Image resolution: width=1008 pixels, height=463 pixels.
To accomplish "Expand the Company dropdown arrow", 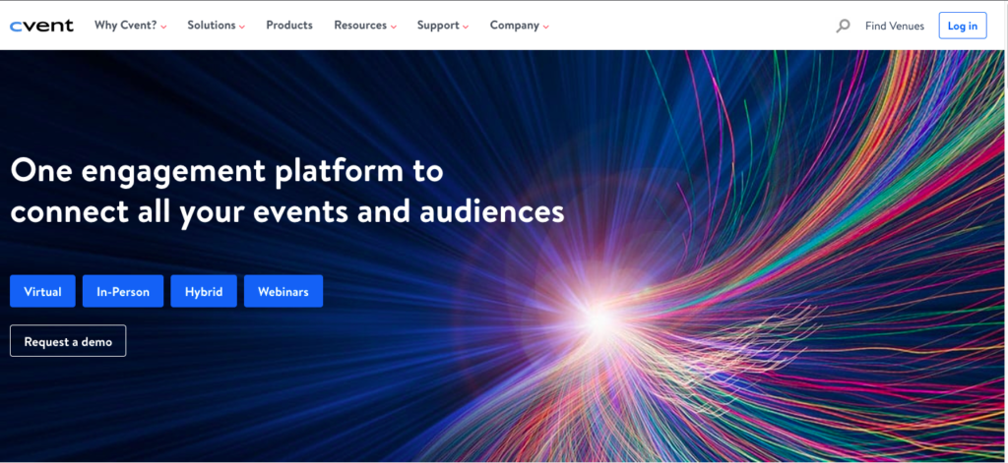I will click(x=545, y=27).
